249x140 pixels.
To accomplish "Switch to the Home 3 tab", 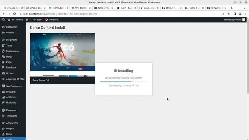I will click(x=194, y=8).
